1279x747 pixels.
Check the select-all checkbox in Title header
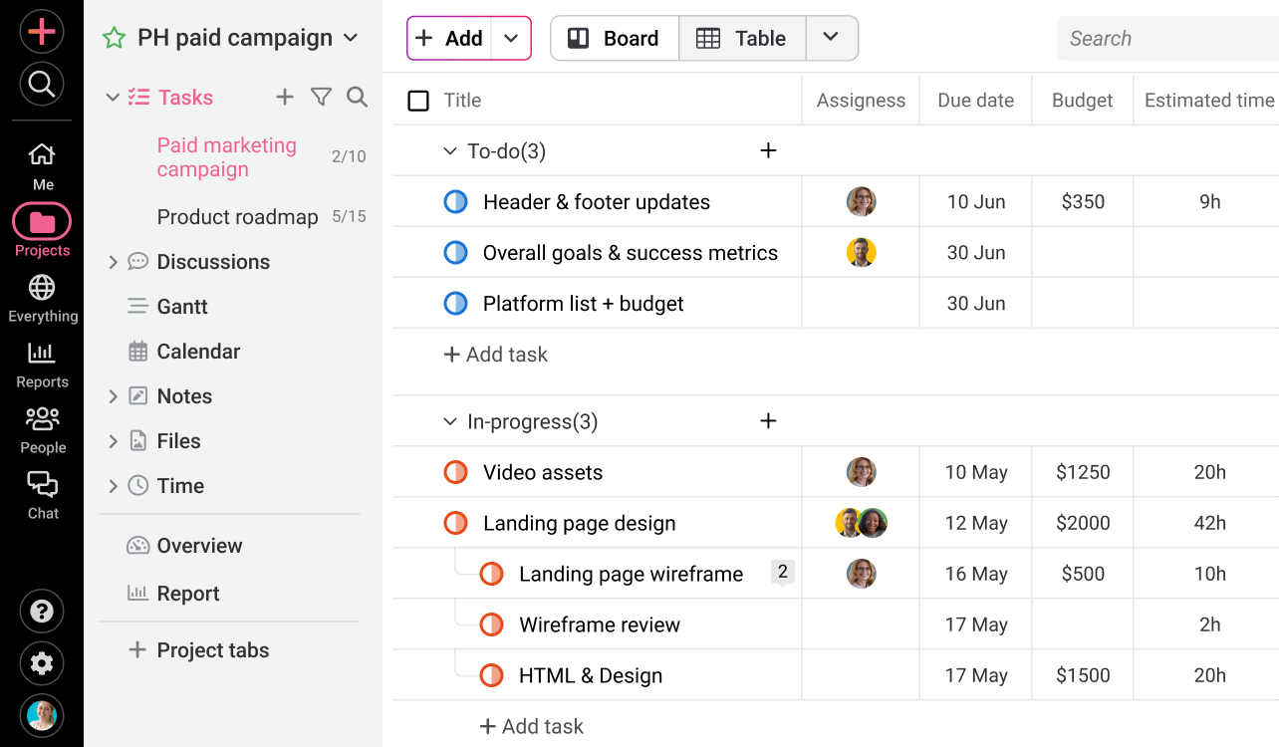[417, 100]
